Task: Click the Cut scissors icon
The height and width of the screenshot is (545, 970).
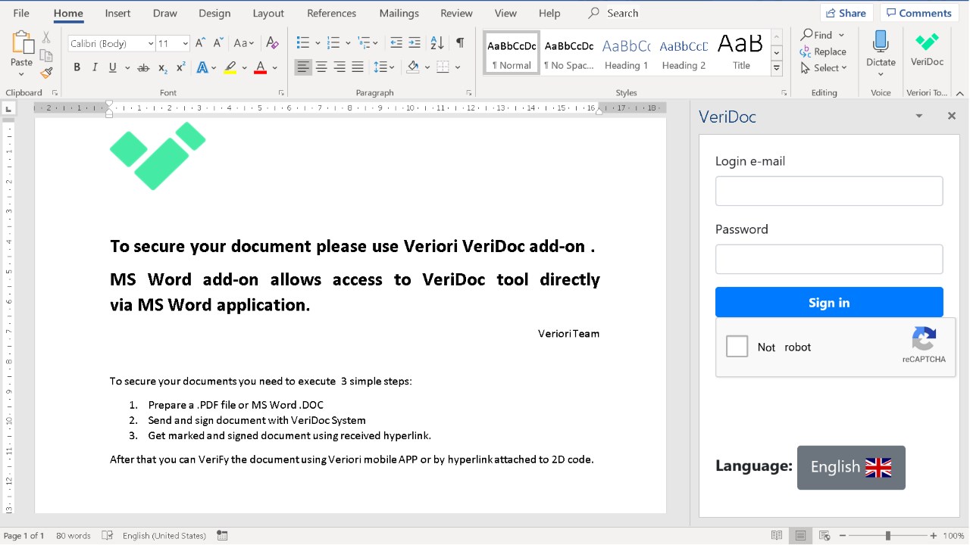Action: (x=46, y=37)
